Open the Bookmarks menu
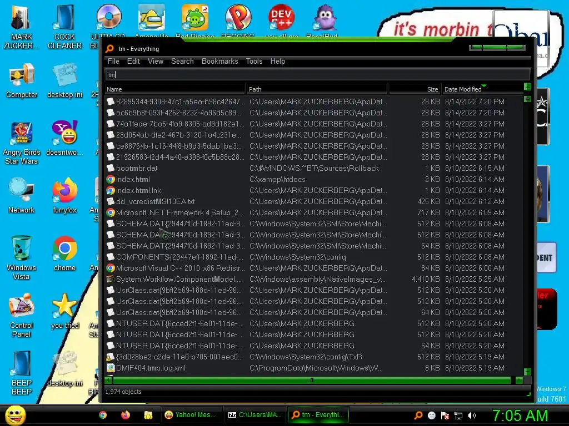Screen dimensions: 569x426 (x=219, y=61)
